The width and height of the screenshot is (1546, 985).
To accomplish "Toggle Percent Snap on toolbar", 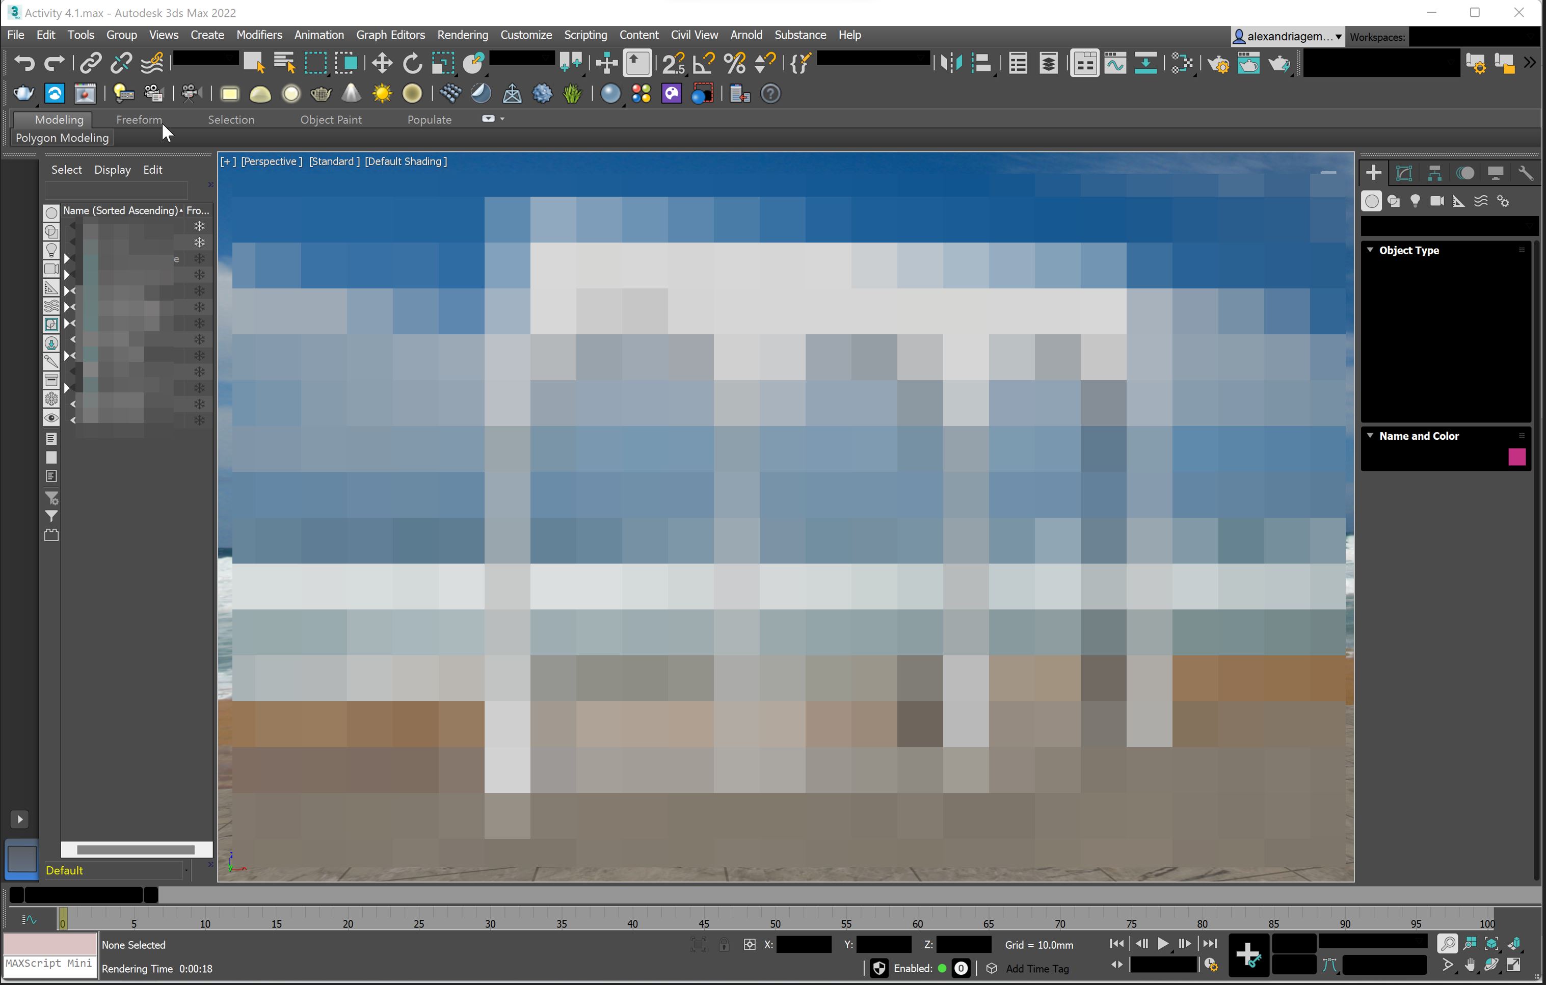I will (x=734, y=63).
